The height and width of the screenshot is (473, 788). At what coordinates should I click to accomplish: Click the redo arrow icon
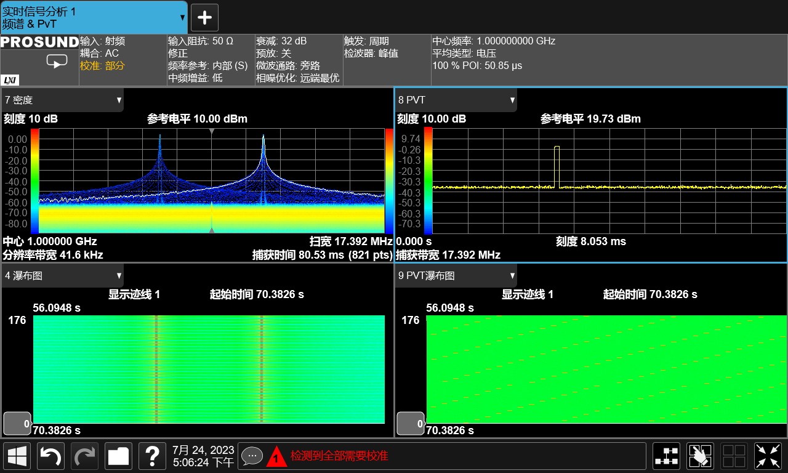pyautogui.click(x=84, y=456)
